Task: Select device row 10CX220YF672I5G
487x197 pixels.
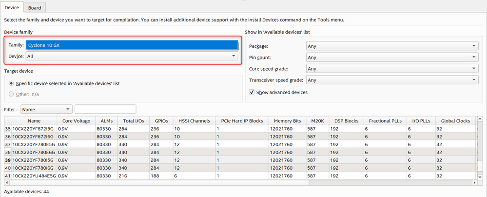Action: (34, 129)
